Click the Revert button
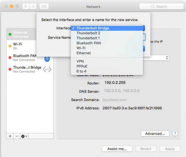Viewport: 186px width, 157px height. pyautogui.click(x=146, y=149)
